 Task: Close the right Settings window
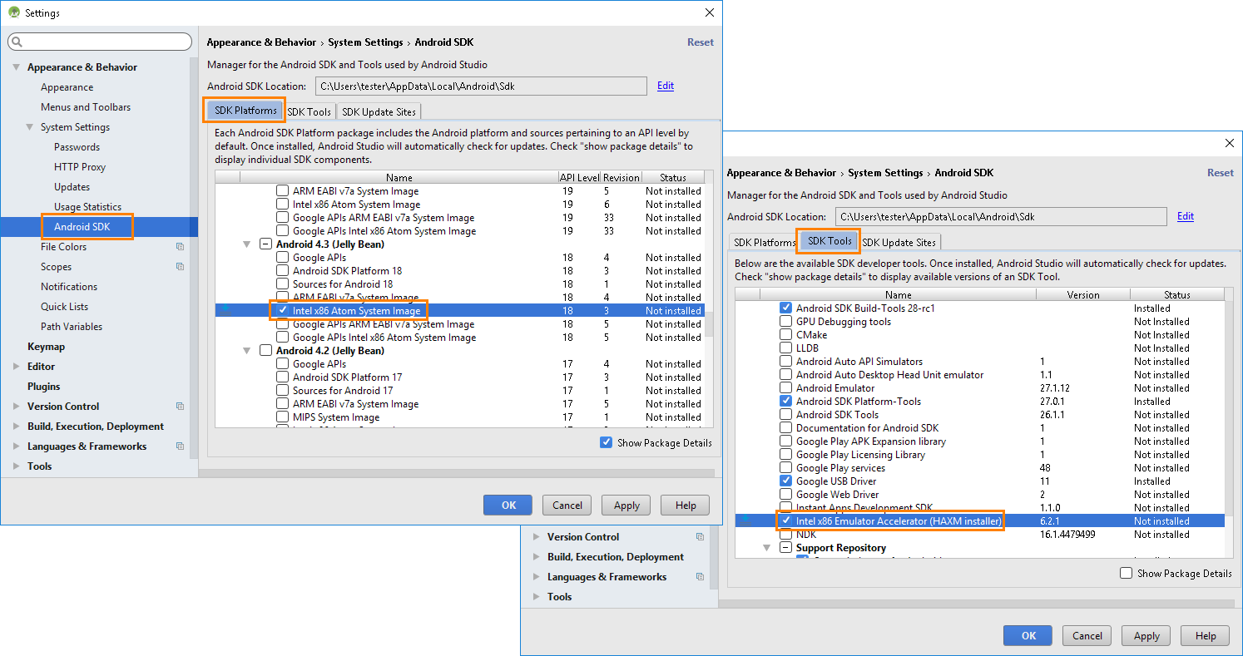(1230, 143)
